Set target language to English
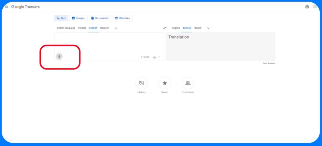 (176, 28)
